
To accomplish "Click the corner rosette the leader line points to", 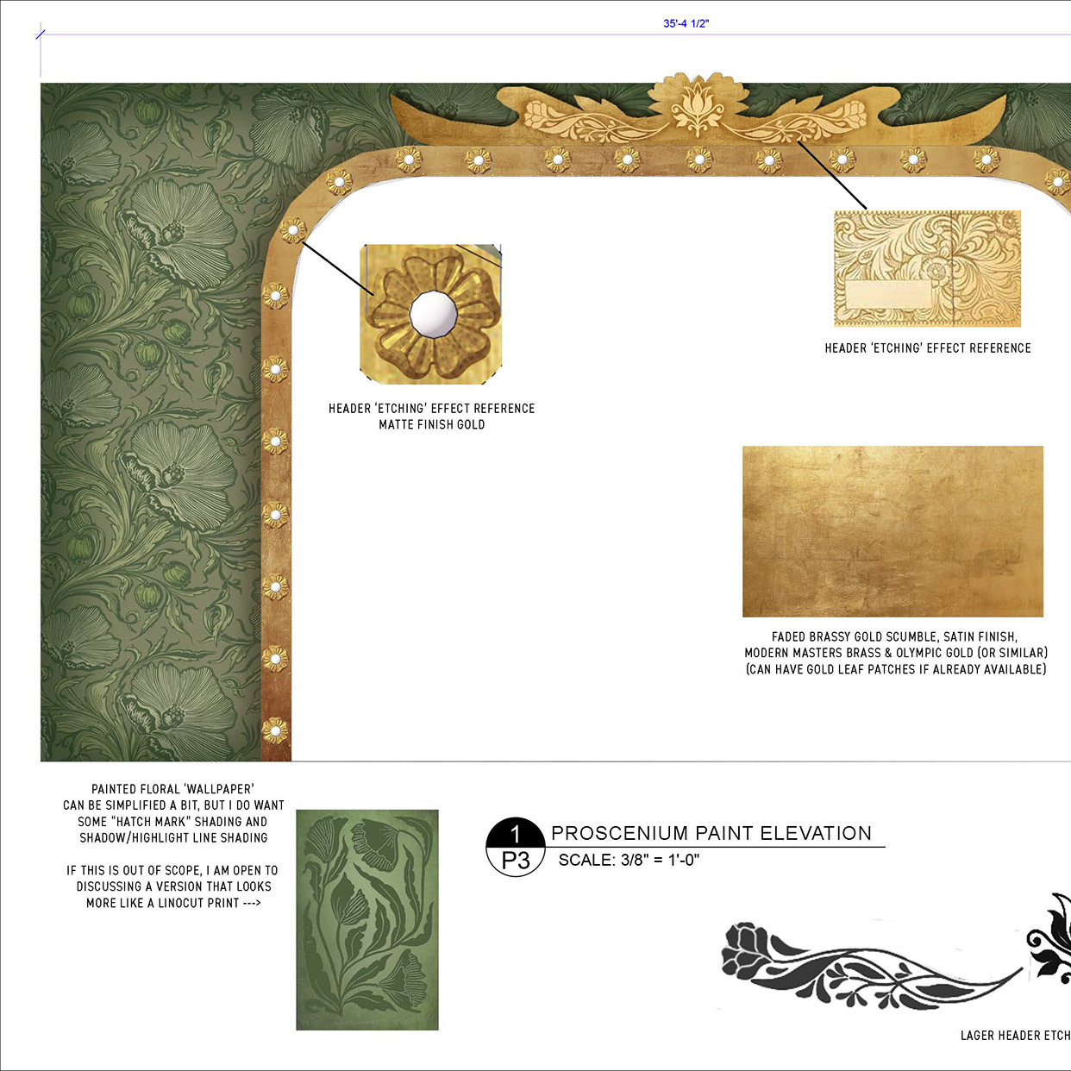I will click(x=293, y=231).
